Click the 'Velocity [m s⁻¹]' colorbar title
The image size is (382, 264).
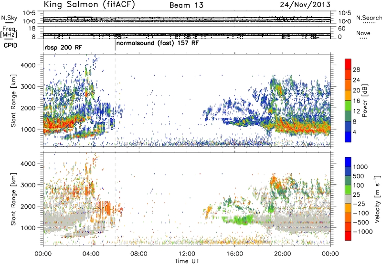click(x=377, y=199)
